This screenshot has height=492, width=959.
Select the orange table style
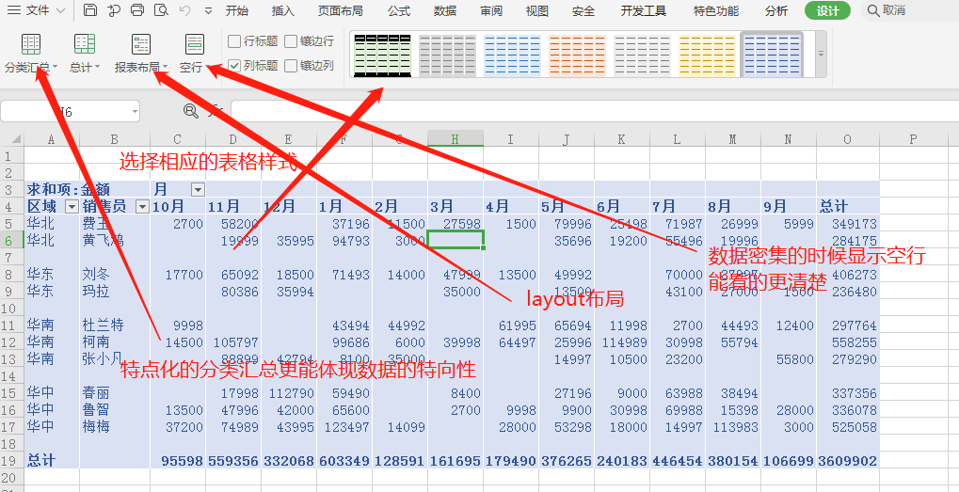(x=577, y=55)
